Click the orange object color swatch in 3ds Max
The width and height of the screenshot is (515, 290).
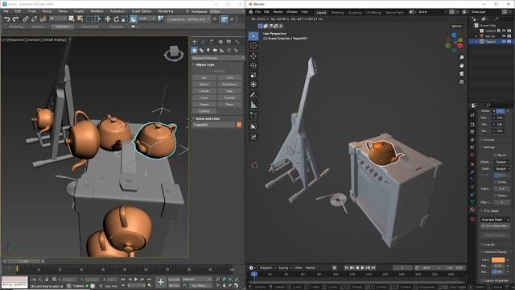(x=239, y=125)
